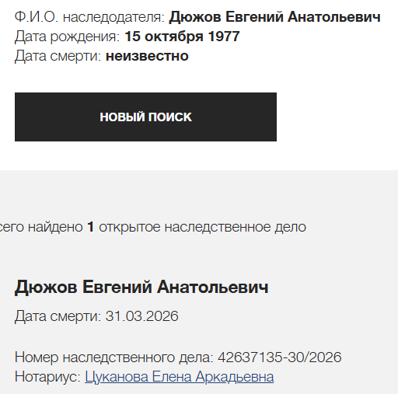Click the partially cut-off word сего
The width and height of the screenshot is (398, 394).
click(x=12, y=227)
